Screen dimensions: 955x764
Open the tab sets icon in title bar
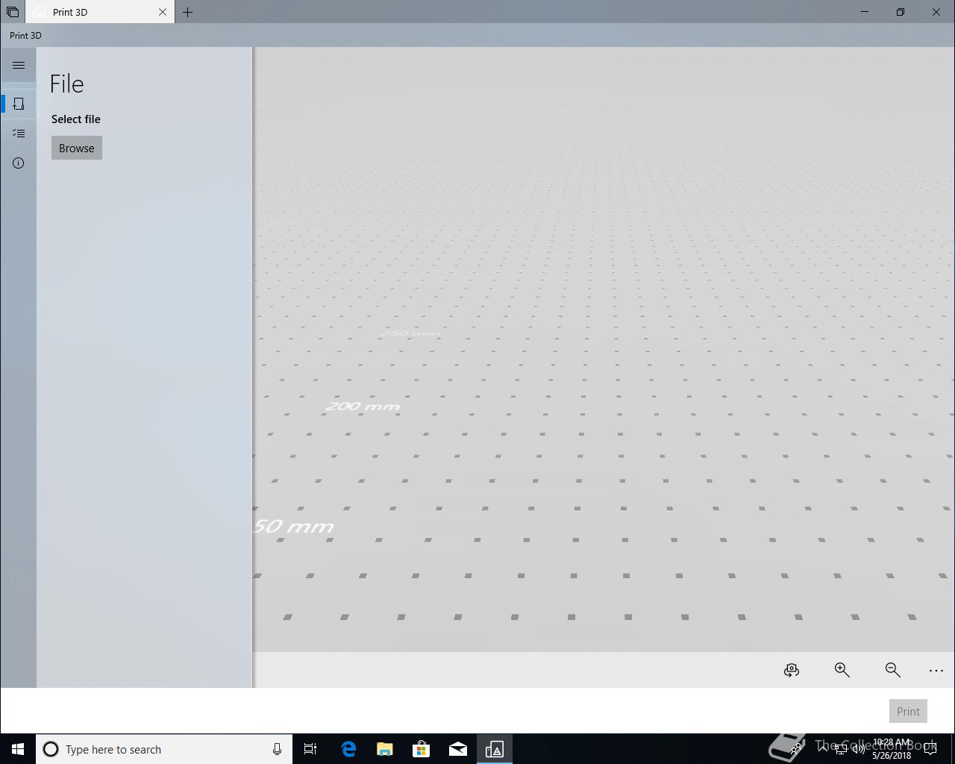point(13,12)
